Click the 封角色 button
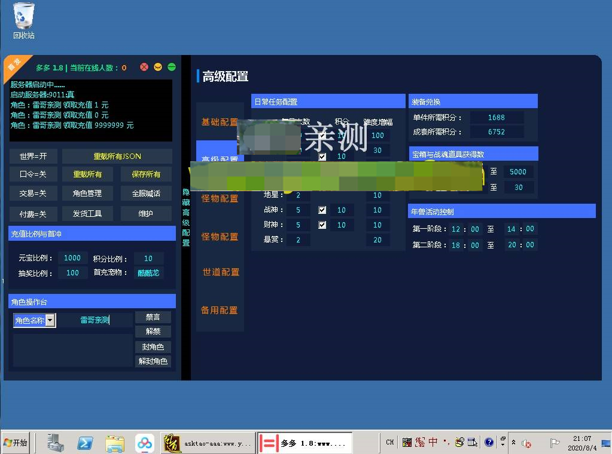Screen dimensions: 612x454 (x=153, y=346)
